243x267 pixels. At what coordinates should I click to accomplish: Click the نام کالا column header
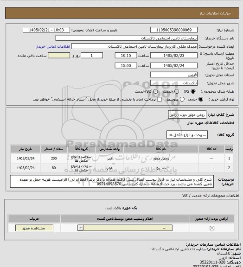pyautogui.click(x=161, y=149)
